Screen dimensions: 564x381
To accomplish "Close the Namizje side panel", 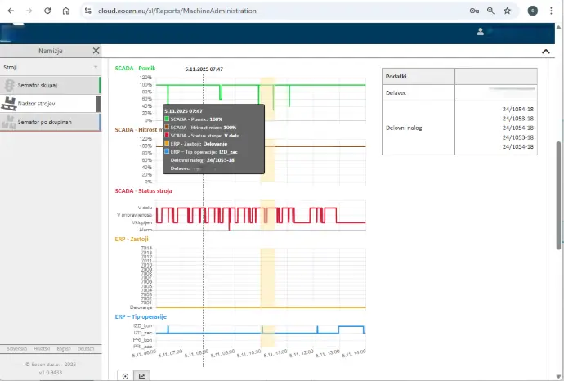I will pyautogui.click(x=96, y=50).
